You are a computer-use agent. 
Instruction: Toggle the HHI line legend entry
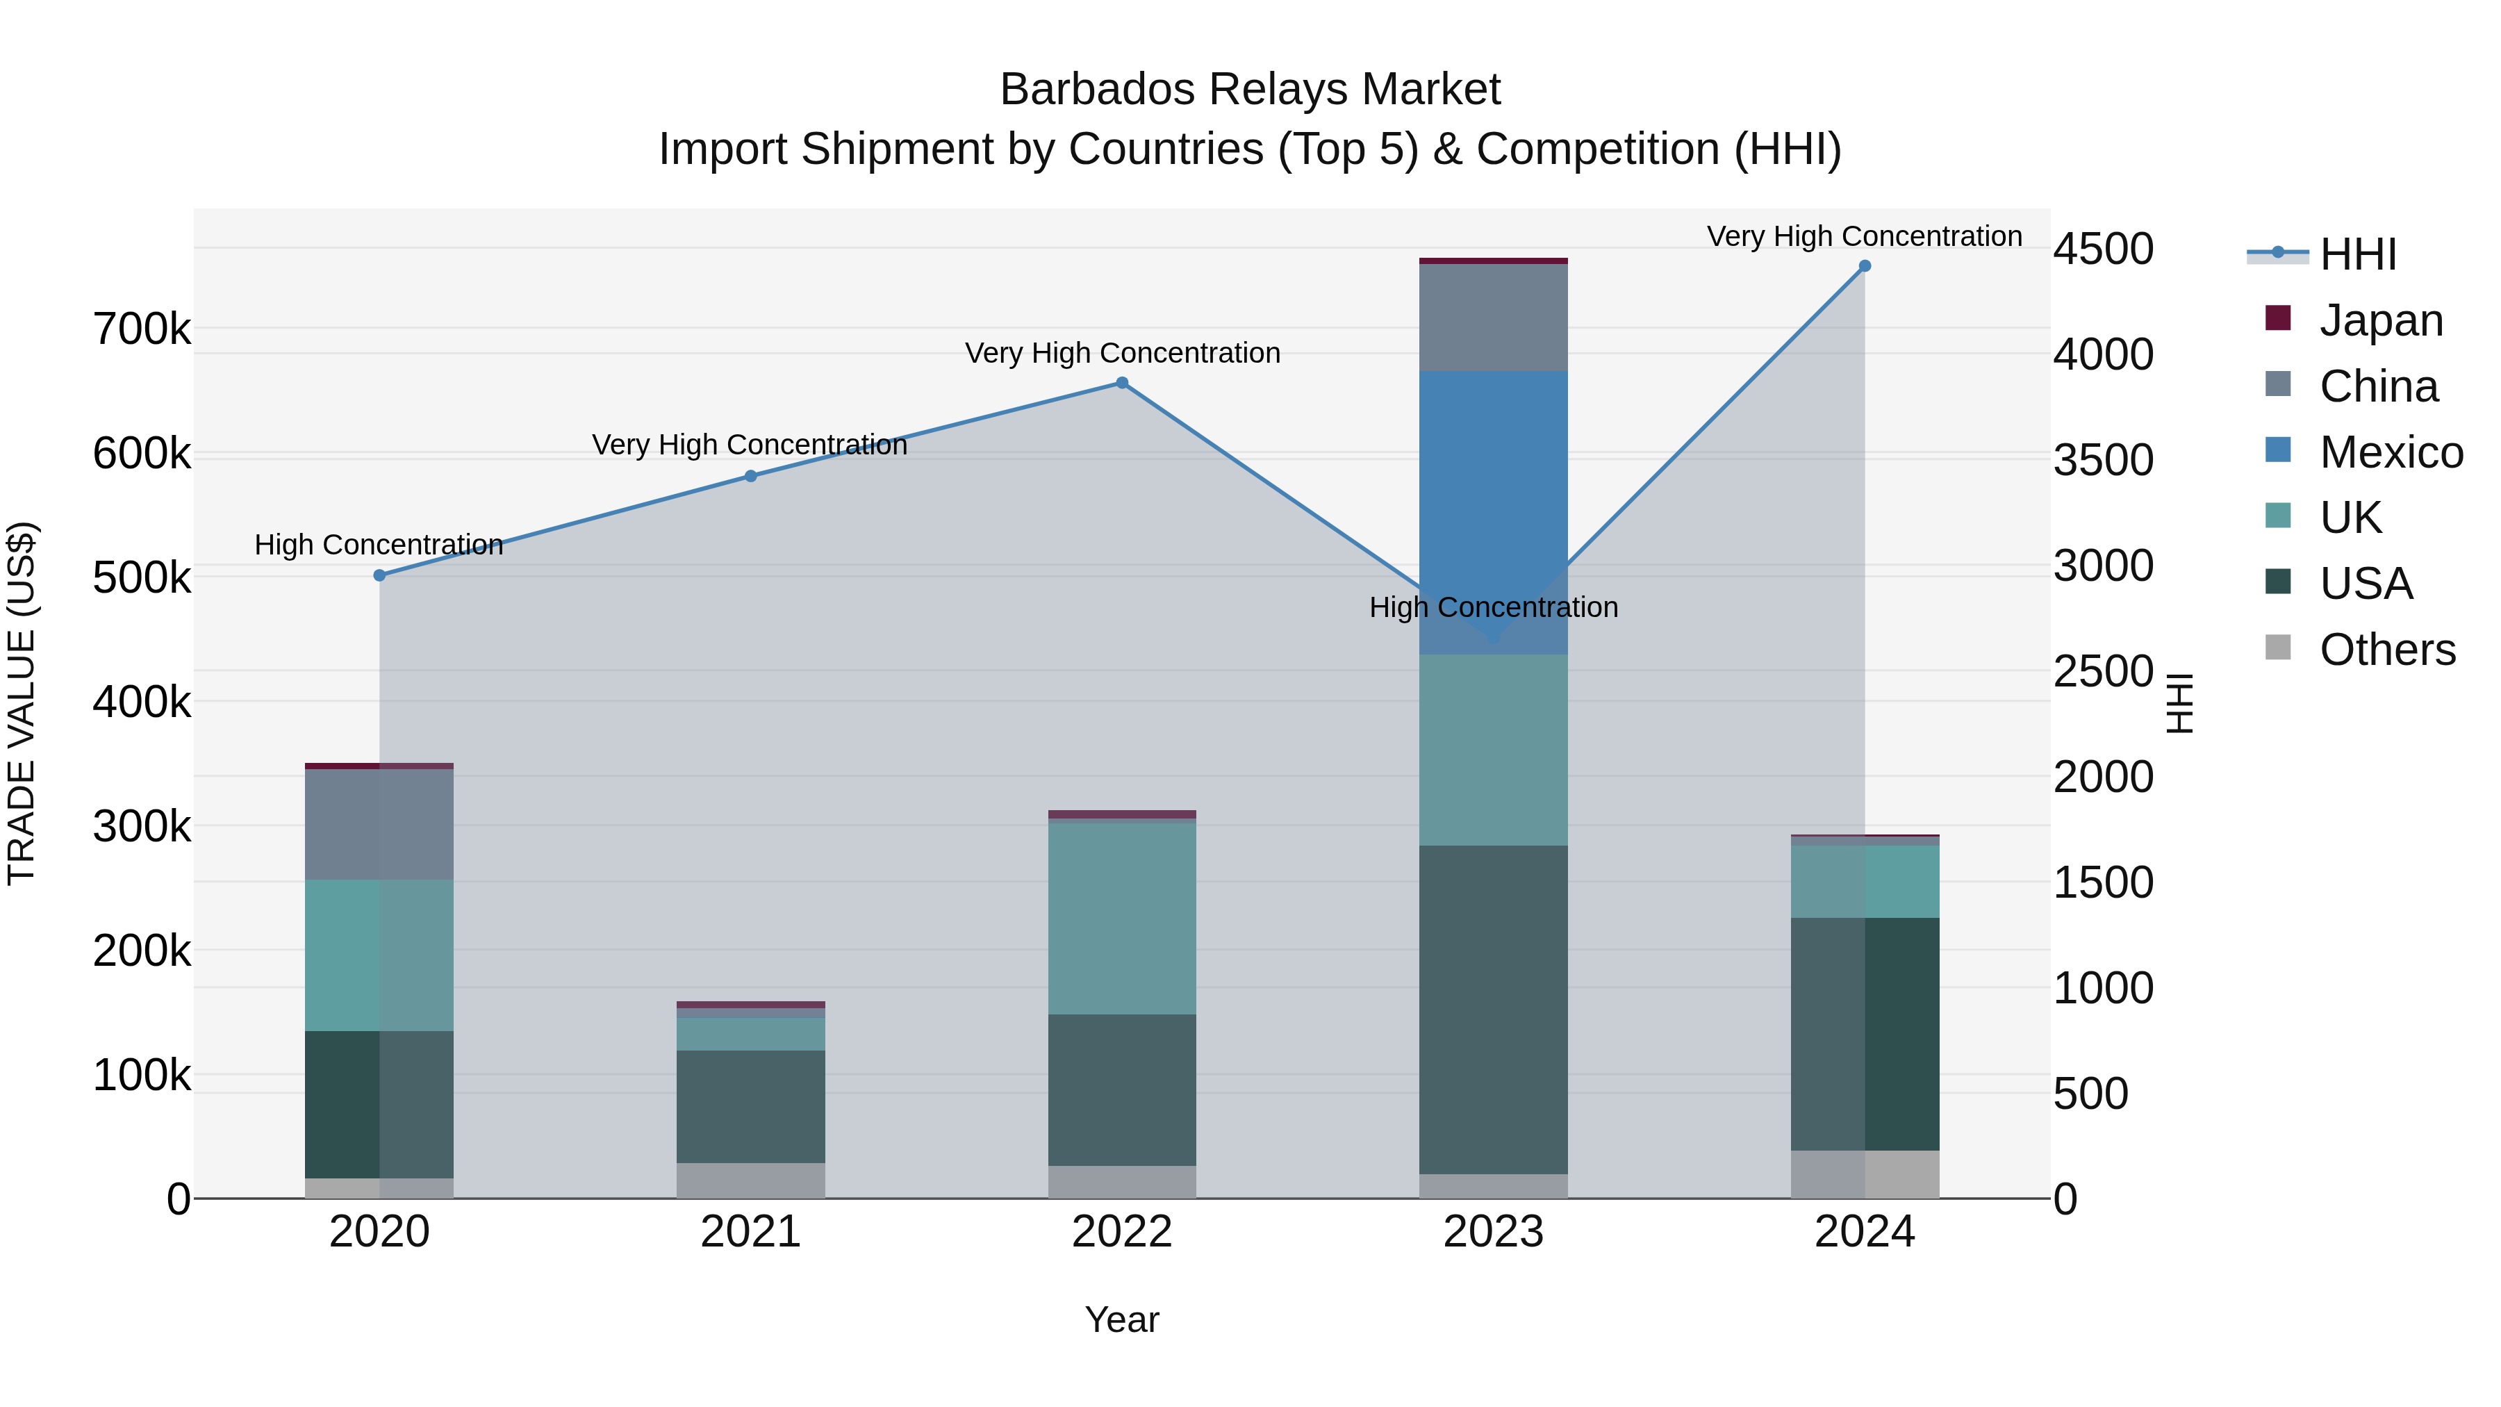pos(2323,254)
